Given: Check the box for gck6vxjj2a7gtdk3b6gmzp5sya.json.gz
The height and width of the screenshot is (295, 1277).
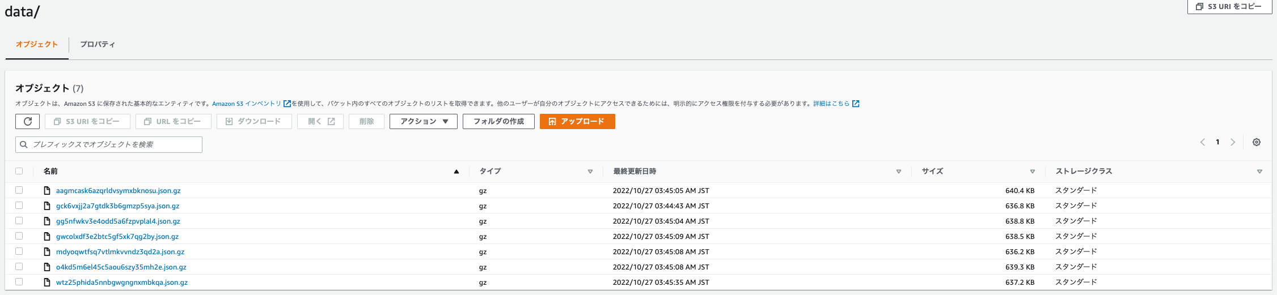Looking at the screenshot, I should [x=19, y=206].
